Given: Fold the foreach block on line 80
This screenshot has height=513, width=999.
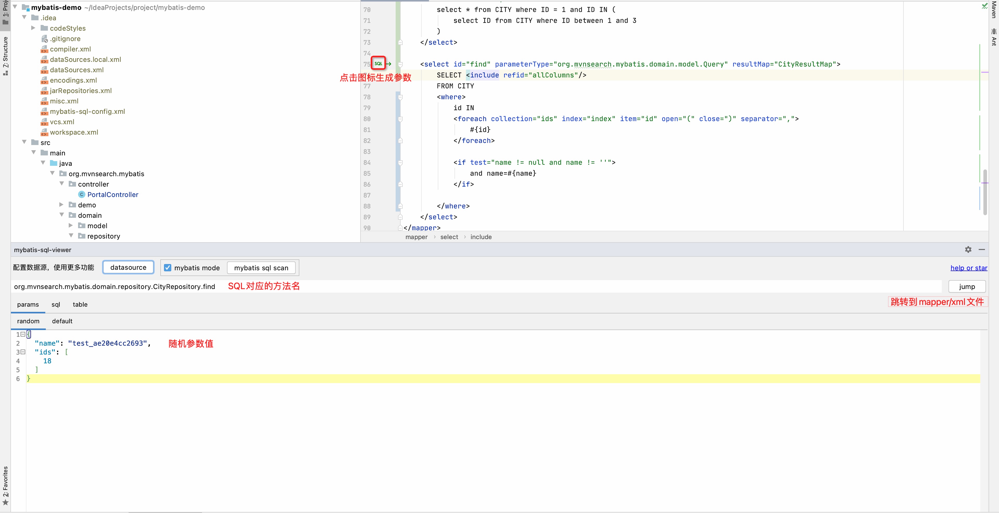Looking at the screenshot, I should coord(401,119).
